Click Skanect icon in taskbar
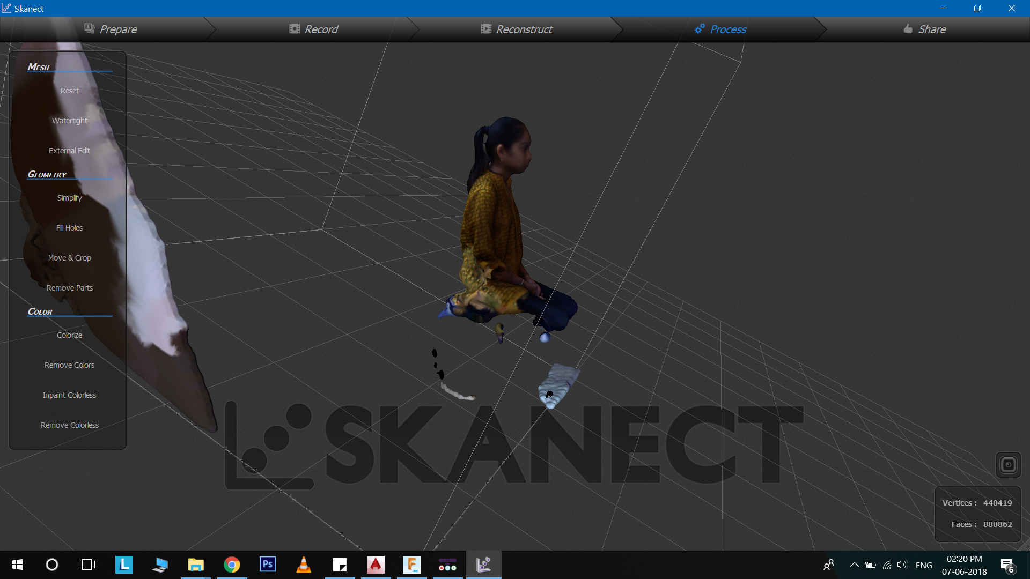This screenshot has height=579, width=1030. coord(483,565)
